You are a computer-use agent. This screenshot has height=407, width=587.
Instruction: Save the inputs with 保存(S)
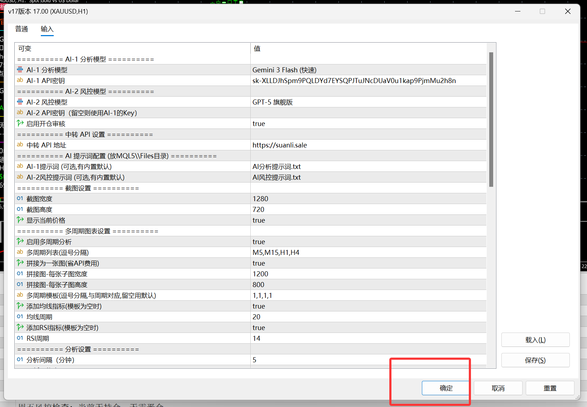[x=535, y=360]
